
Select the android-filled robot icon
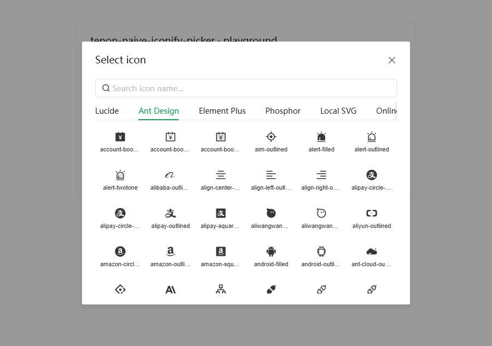pos(271,251)
